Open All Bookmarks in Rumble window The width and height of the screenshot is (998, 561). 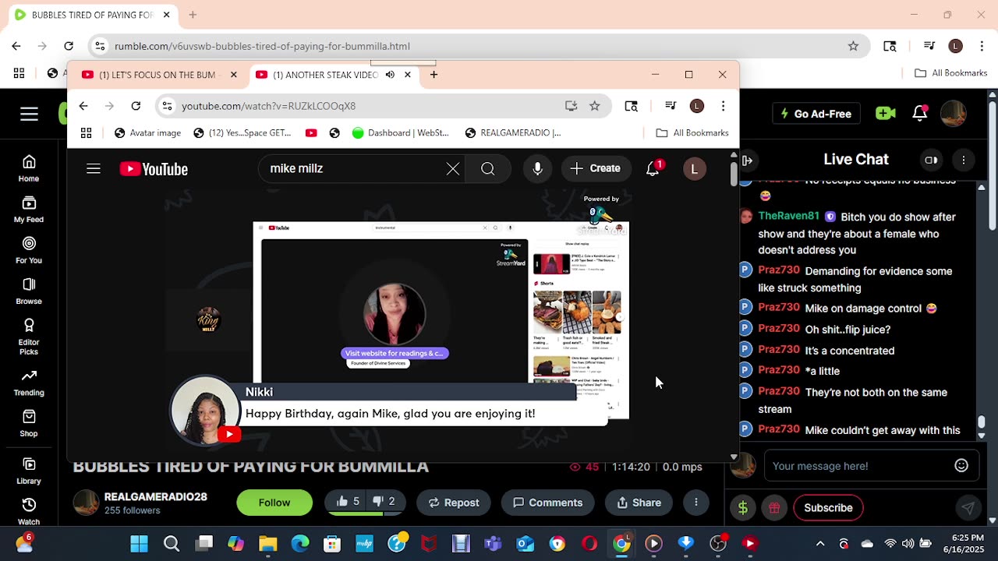pos(951,73)
